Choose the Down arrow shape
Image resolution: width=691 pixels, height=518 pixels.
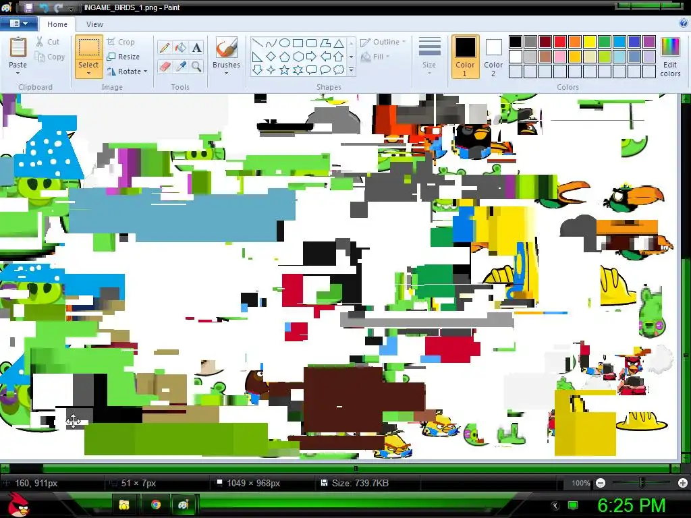(258, 69)
